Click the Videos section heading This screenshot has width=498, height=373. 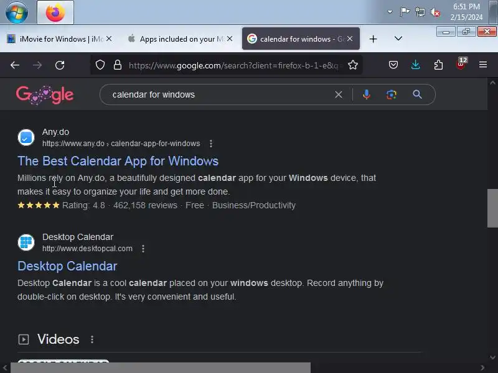[x=59, y=339]
